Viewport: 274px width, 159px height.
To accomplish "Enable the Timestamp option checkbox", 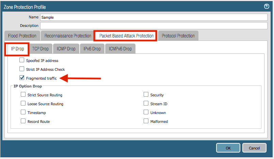I will (23, 112).
